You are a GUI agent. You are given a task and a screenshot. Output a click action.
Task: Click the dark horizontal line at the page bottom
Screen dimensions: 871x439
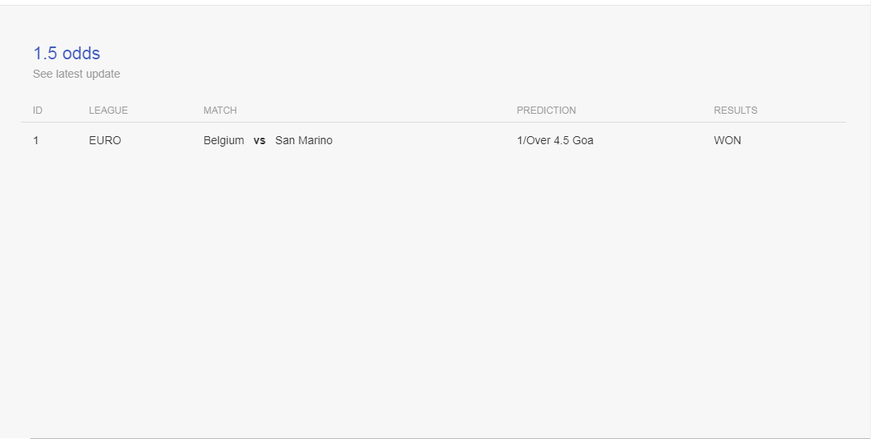450,438
